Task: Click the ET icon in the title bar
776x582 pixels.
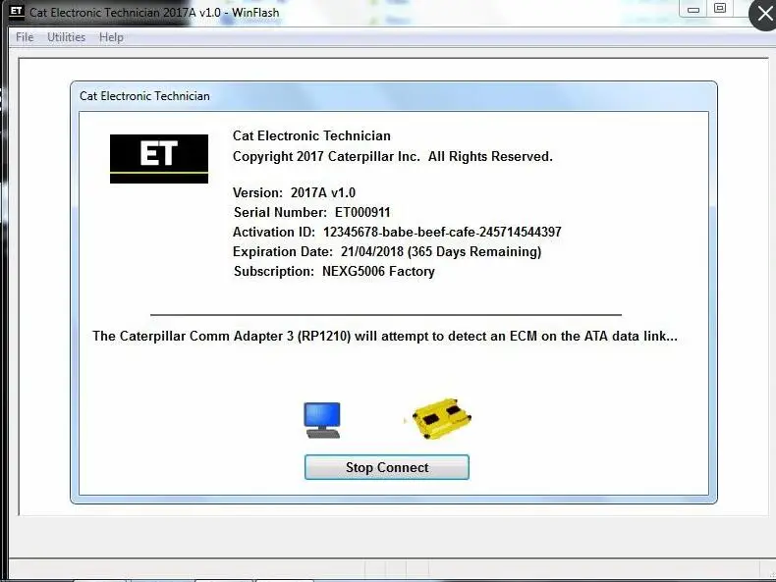Action: click(x=17, y=12)
